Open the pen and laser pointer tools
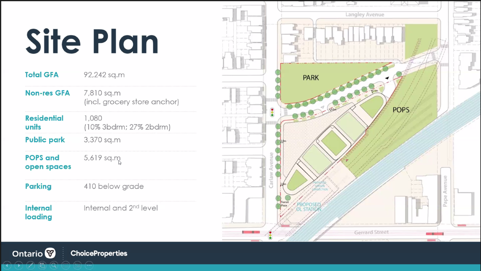The height and width of the screenshot is (271, 481). [x=30, y=265]
